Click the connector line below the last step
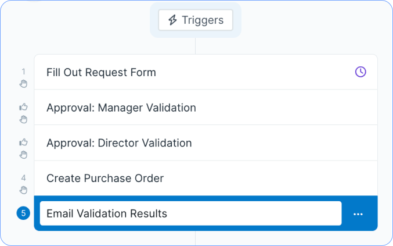 [195, 238]
